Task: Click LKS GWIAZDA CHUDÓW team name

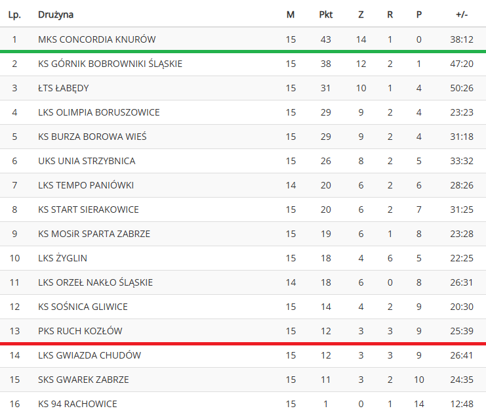Action: pos(89,355)
